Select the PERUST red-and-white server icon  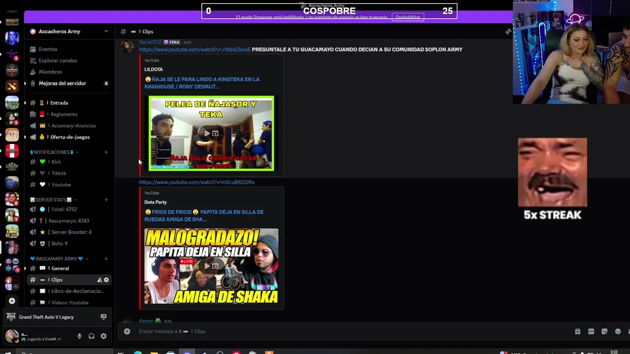click(x=12, y=150)
